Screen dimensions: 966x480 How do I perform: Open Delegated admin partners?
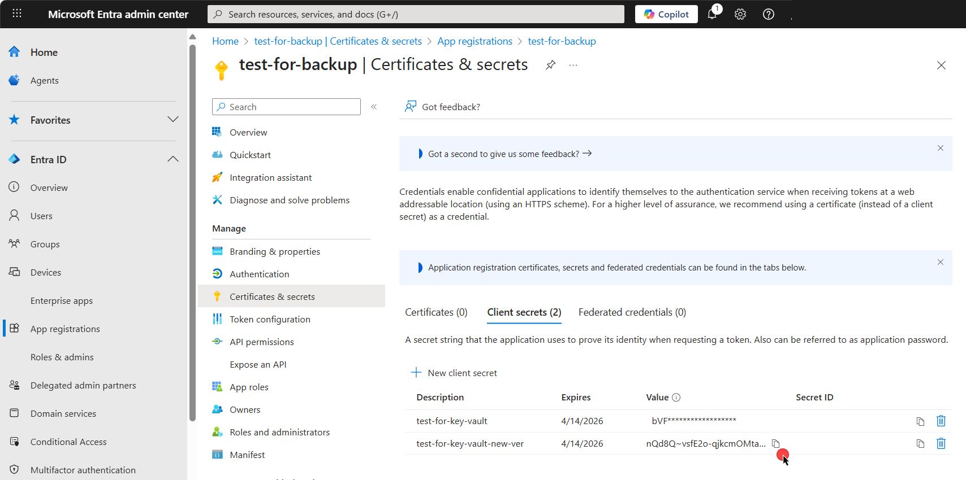83,386
